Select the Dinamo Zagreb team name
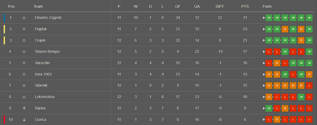The height and width of the screenshot is (125, 317). tap(48, 18)
